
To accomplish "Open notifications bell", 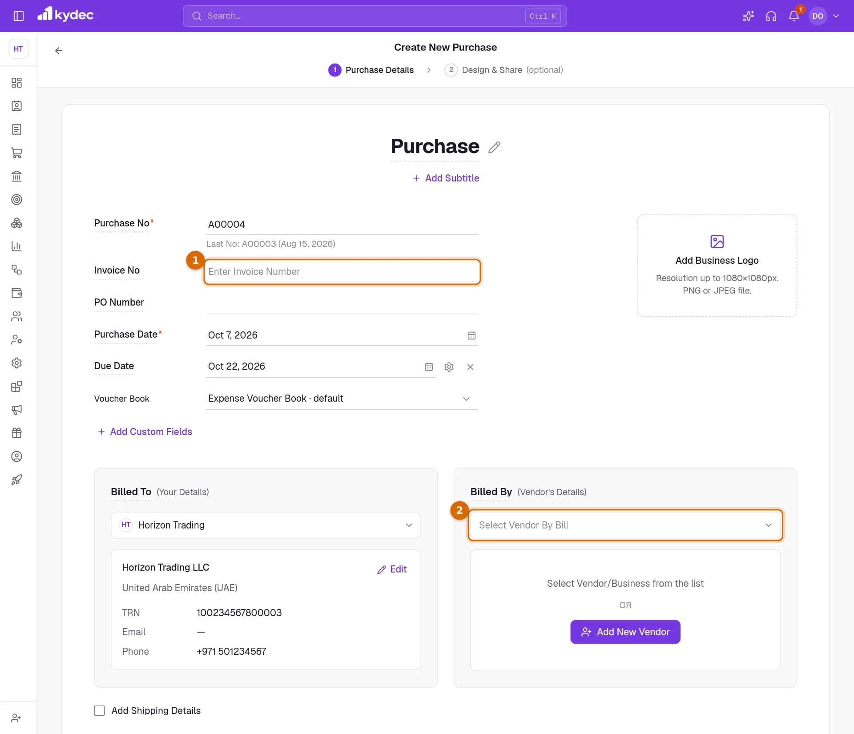I will 794,16.
